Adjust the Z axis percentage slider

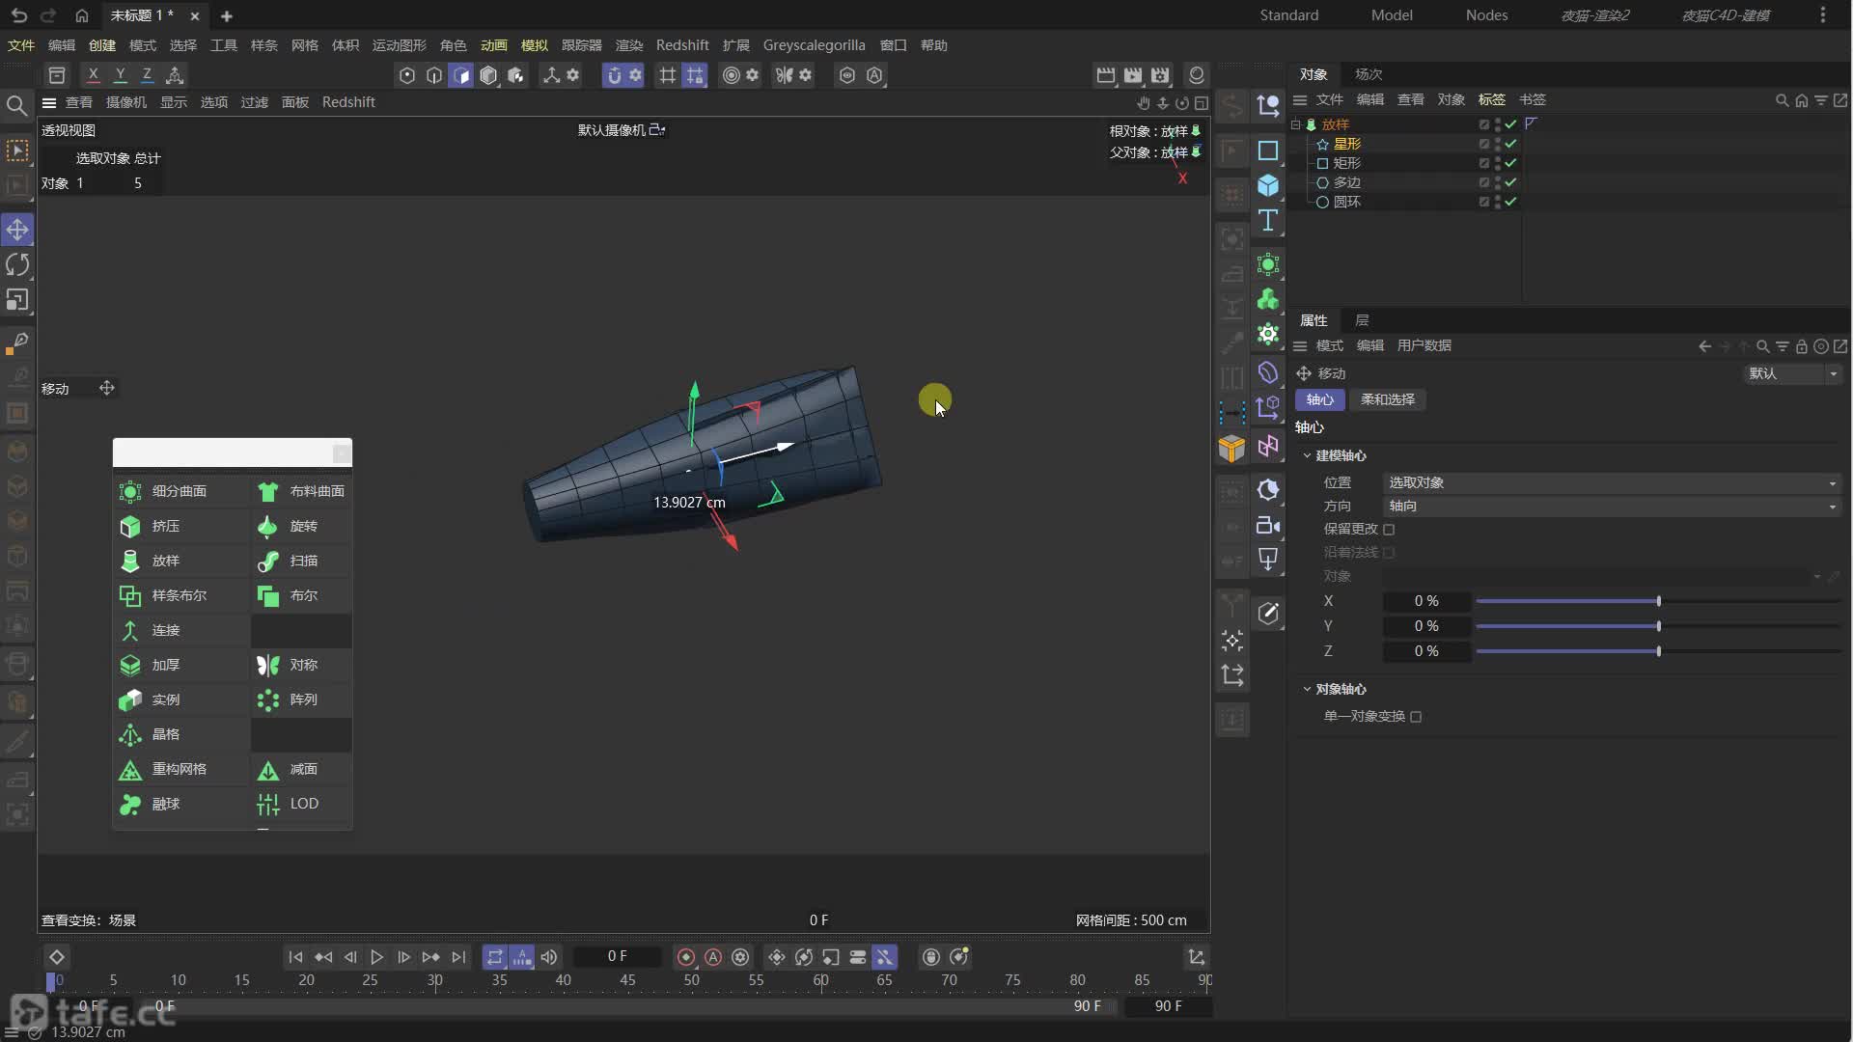point(1658,651)
